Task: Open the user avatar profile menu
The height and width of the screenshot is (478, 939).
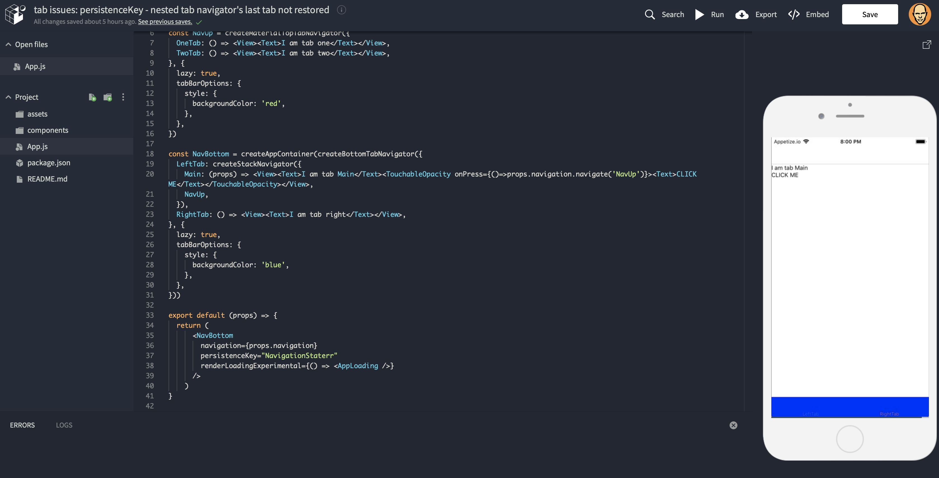Action: pyautogui.click(x=920, y=14)
